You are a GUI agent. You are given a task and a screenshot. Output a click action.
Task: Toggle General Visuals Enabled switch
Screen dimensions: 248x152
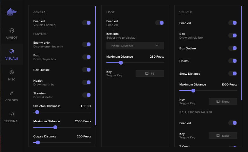click(87, 23)
